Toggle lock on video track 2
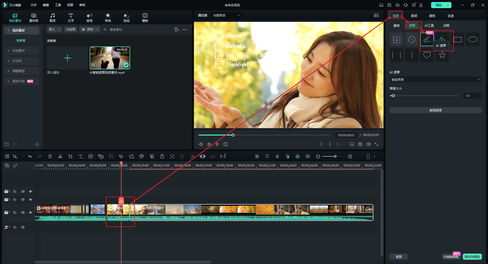This screenshot has height=264, width=488. click(x=15, y=200)
